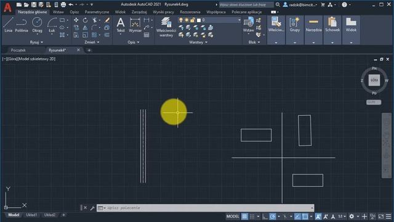Screen dimensions: 394x222
Task: Click the Wstaw block insert icon
Action: (x=249, y=24)
